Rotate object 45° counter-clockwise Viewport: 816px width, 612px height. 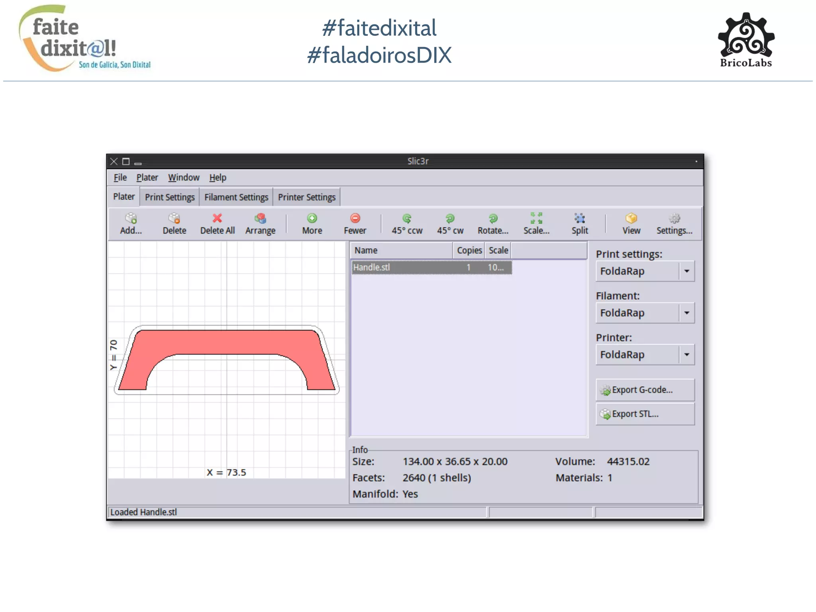point(407,219)
